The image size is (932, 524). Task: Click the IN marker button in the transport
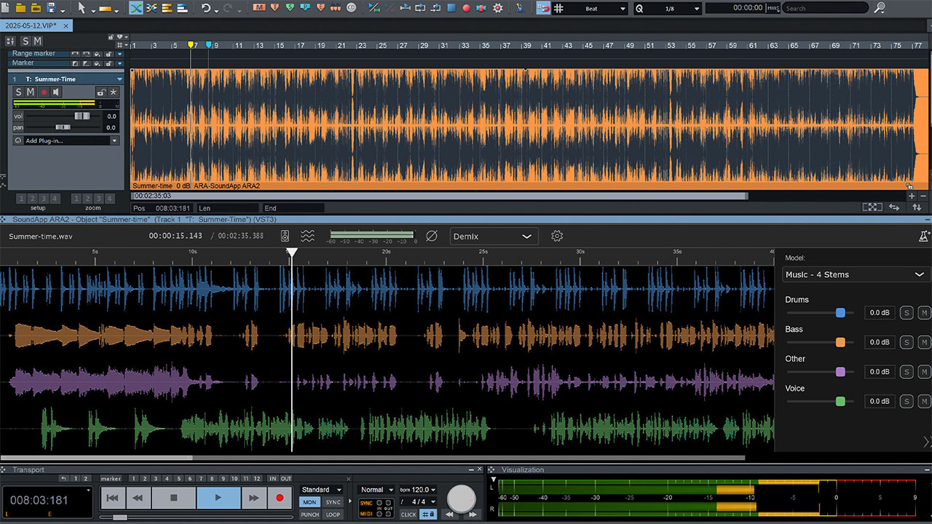coord(272,478)
